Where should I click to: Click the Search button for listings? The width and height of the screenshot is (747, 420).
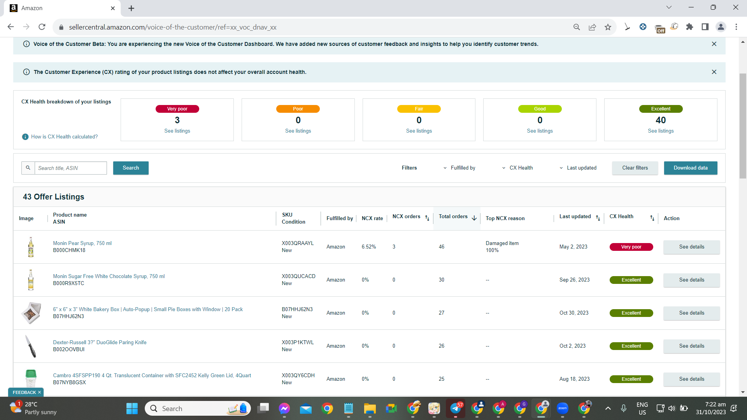coord(131,168)
